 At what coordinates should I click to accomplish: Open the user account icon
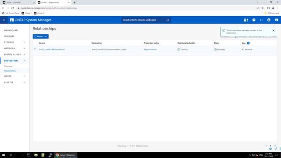point(269,20)
